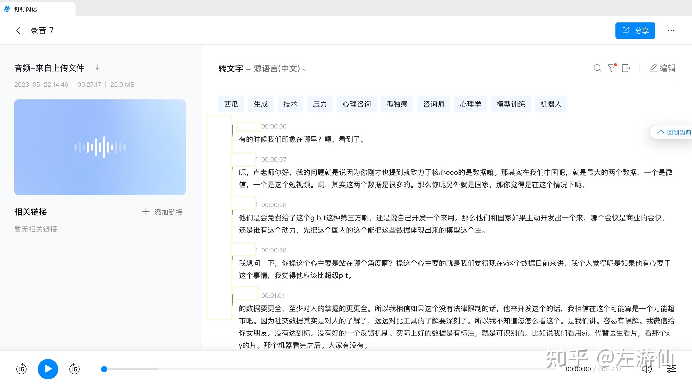This screenshot has height=386, width=692.
Task: Expand the 源语言(中文) language dropdown
Action: point(304,69)
